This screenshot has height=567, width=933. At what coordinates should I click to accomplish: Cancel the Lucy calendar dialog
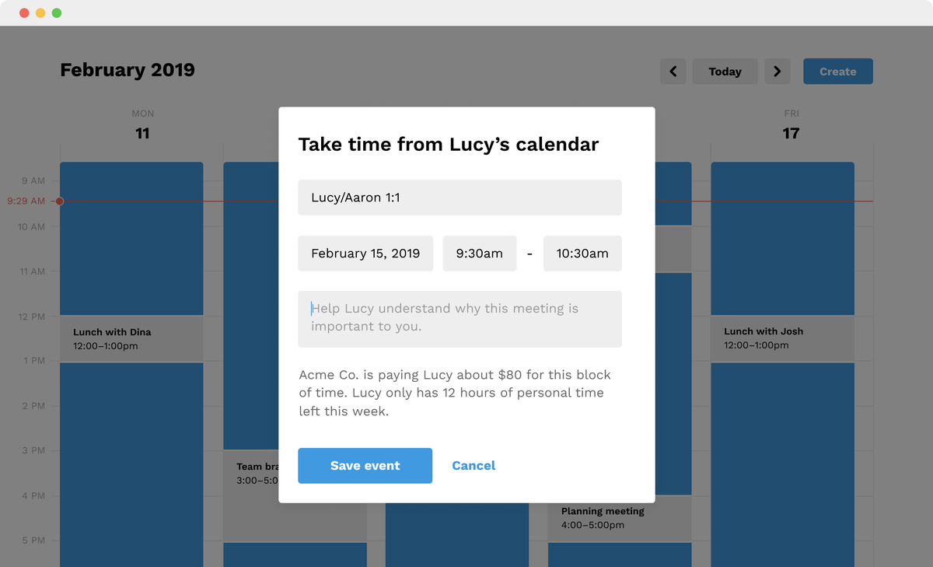point(473,466)
